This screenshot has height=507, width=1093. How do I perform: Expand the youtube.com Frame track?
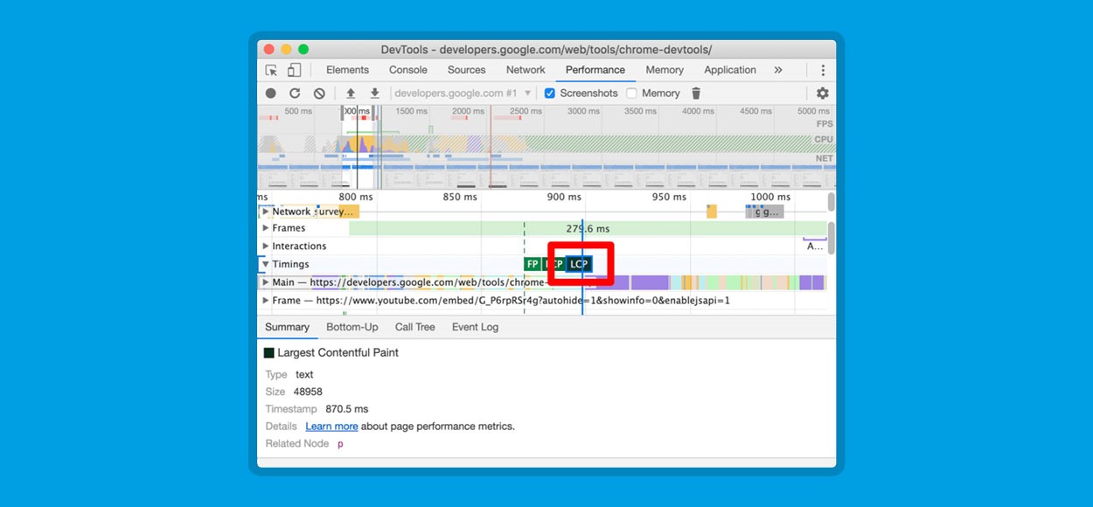(266, 301)
